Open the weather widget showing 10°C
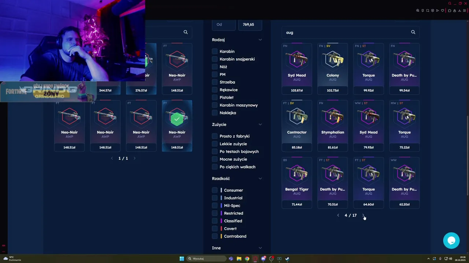Screen dimensions: 469x263 click(12, 259)
